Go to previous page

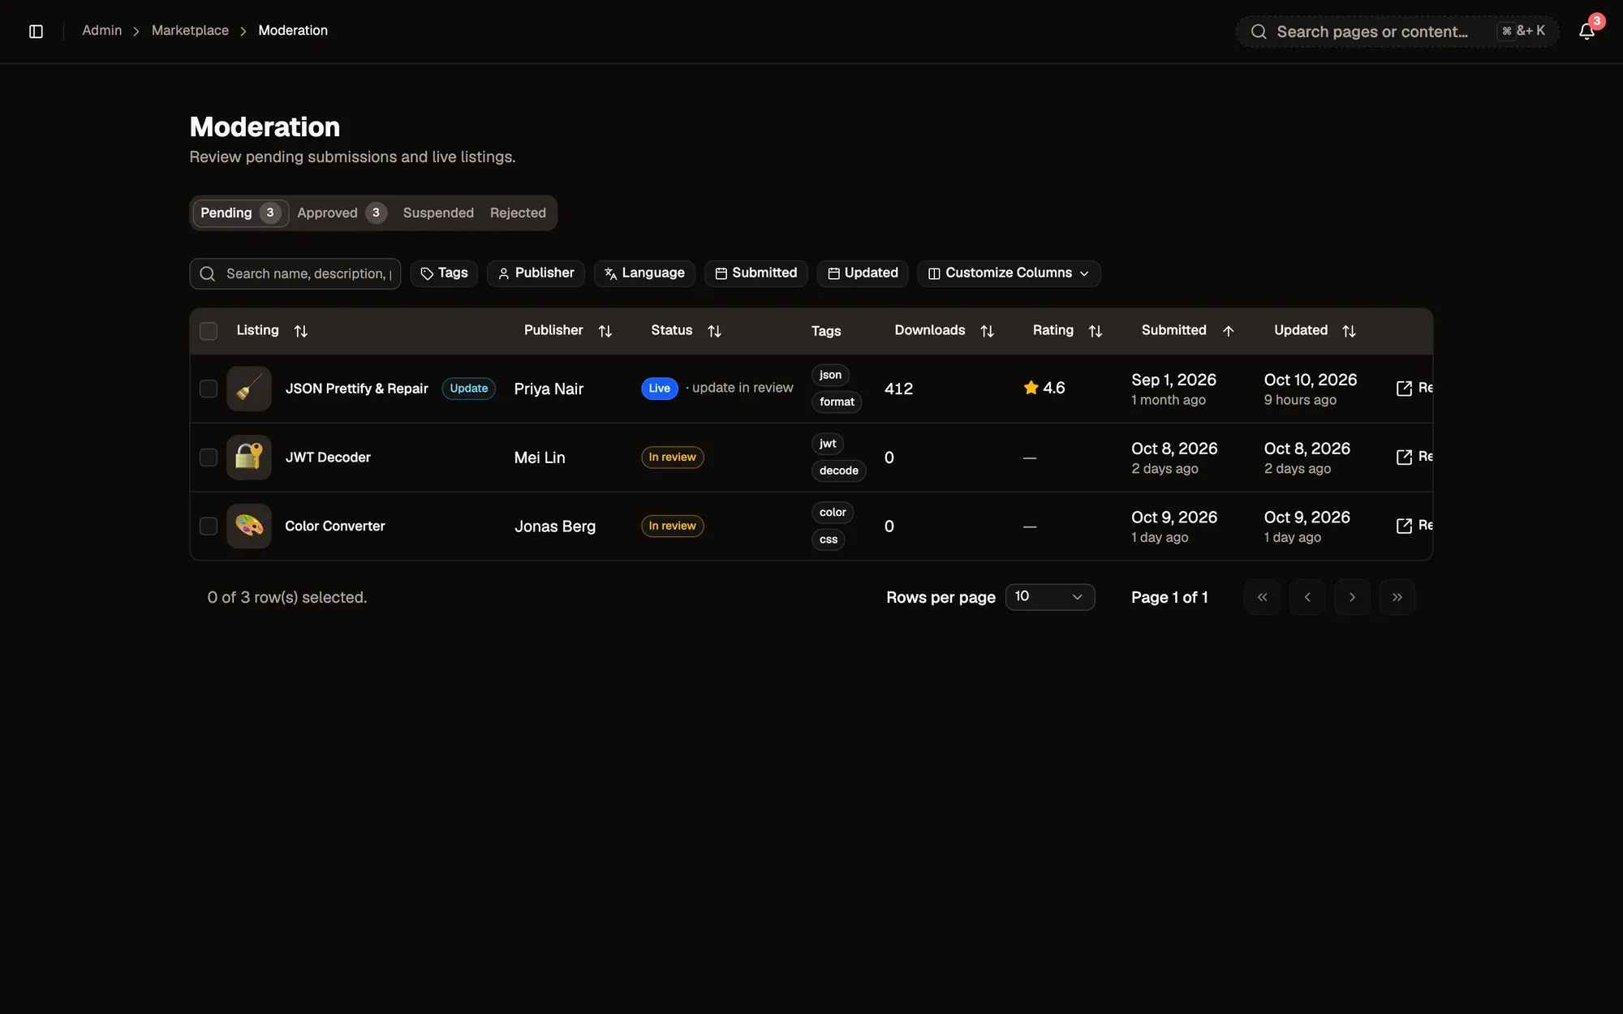(x=1307, y=597)
